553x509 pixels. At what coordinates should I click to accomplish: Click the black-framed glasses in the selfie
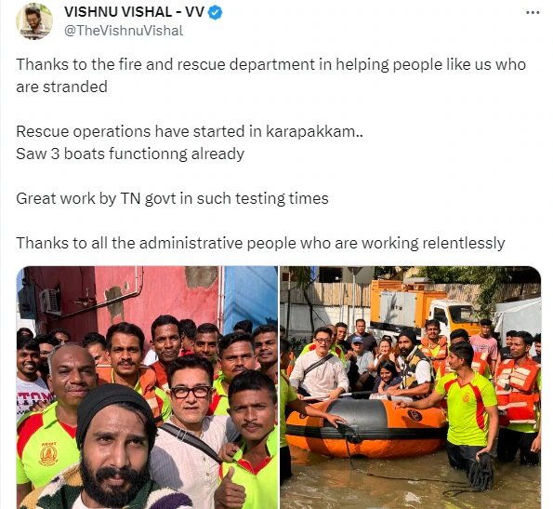coord(191,392)
